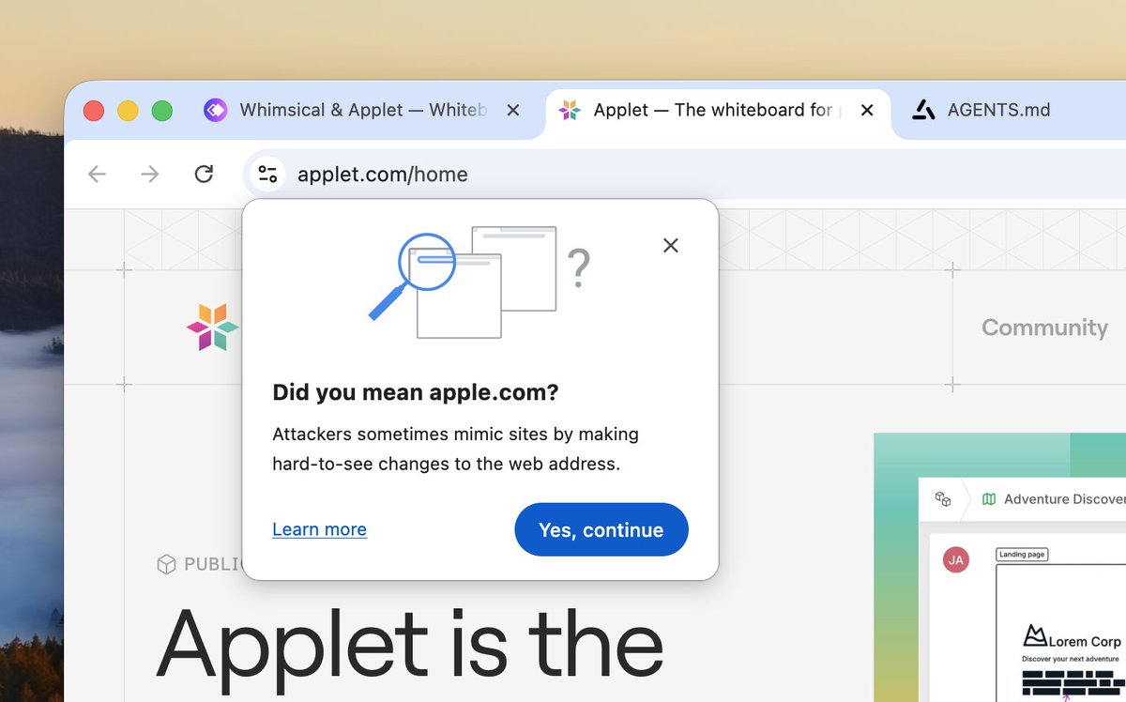Open the Community nav link
This screenshot has height=702, width=1126.
click(1044, 327)
